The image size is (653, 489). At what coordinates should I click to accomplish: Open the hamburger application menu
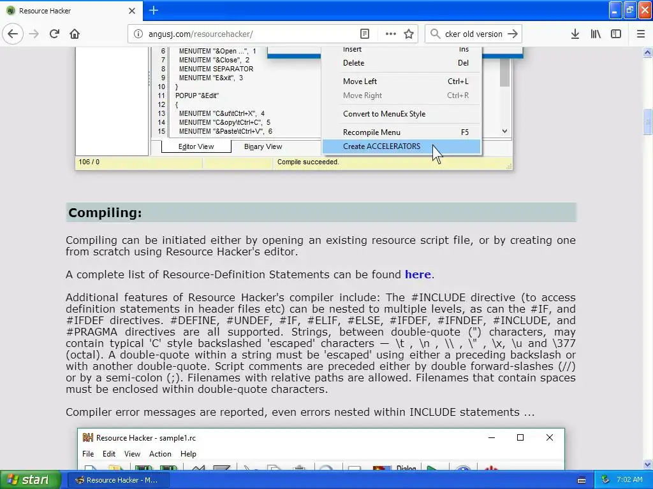point(641,34)
